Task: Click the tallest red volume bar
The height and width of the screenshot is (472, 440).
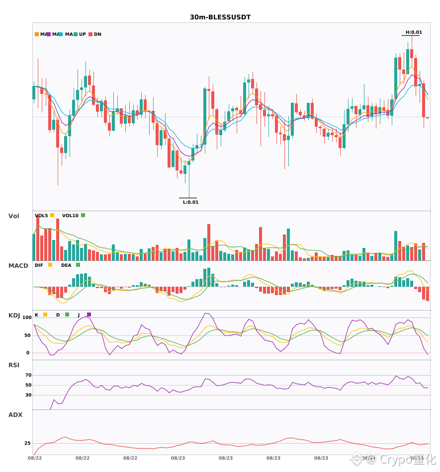Action: click(38, 238)
